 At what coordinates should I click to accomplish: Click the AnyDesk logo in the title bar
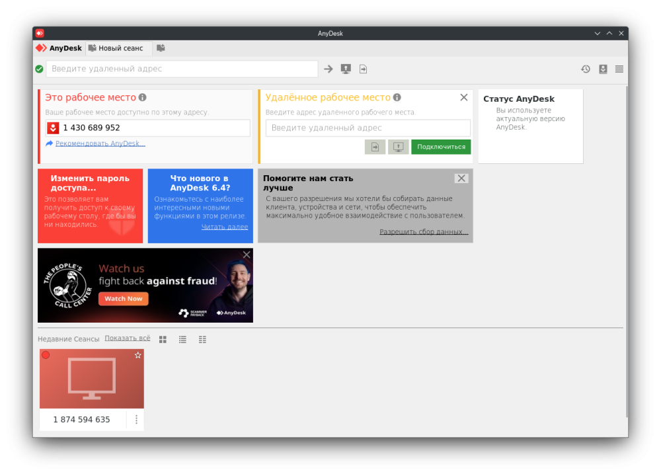(40, 33)
